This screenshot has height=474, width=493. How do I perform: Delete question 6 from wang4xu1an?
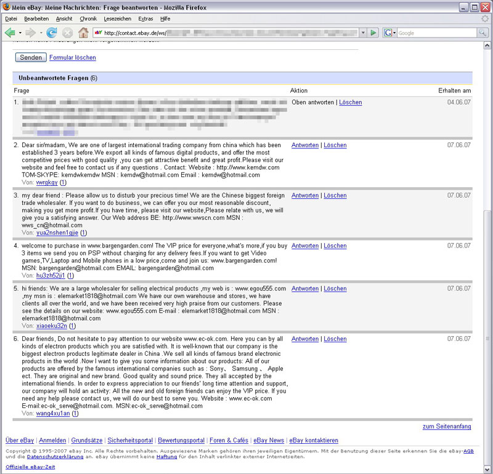[x=335, y=339]
